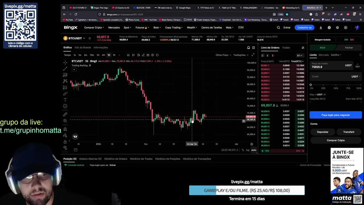Toggle percentage scale on chart
364x205 pixels.
point(243,150)
